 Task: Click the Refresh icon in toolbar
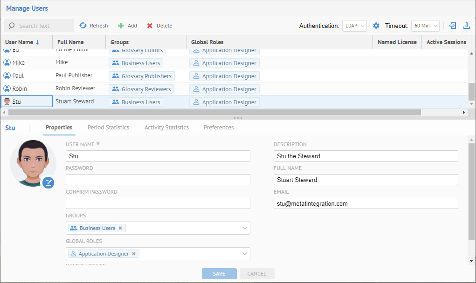click(83, 26)
